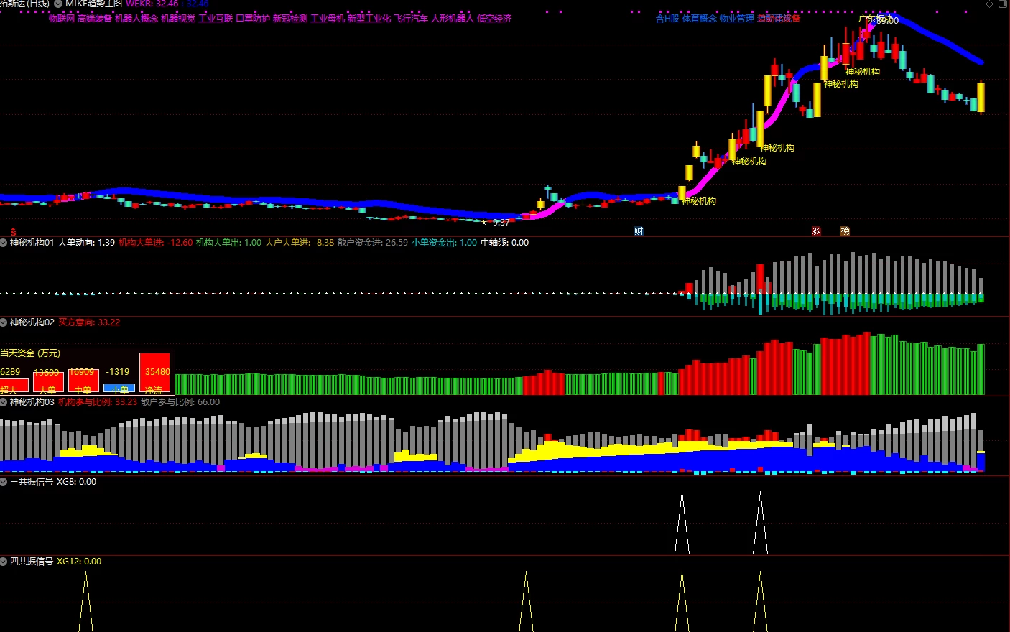Click the diamond icon at top right

[x=989, y=4]
